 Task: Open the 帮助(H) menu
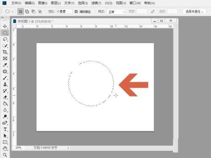click(x=149, y=3)
